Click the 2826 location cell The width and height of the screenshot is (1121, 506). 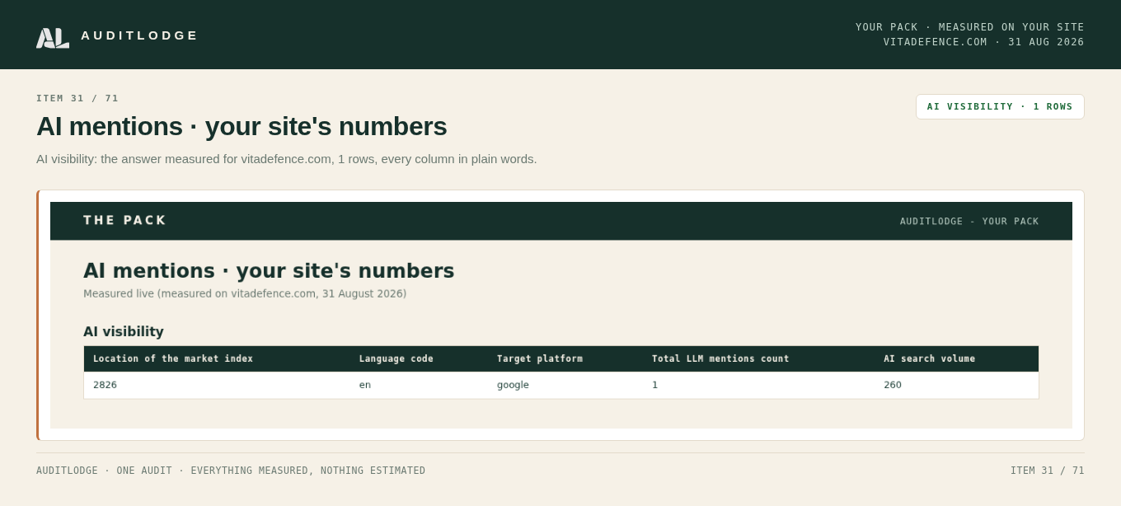click(105, 385)
